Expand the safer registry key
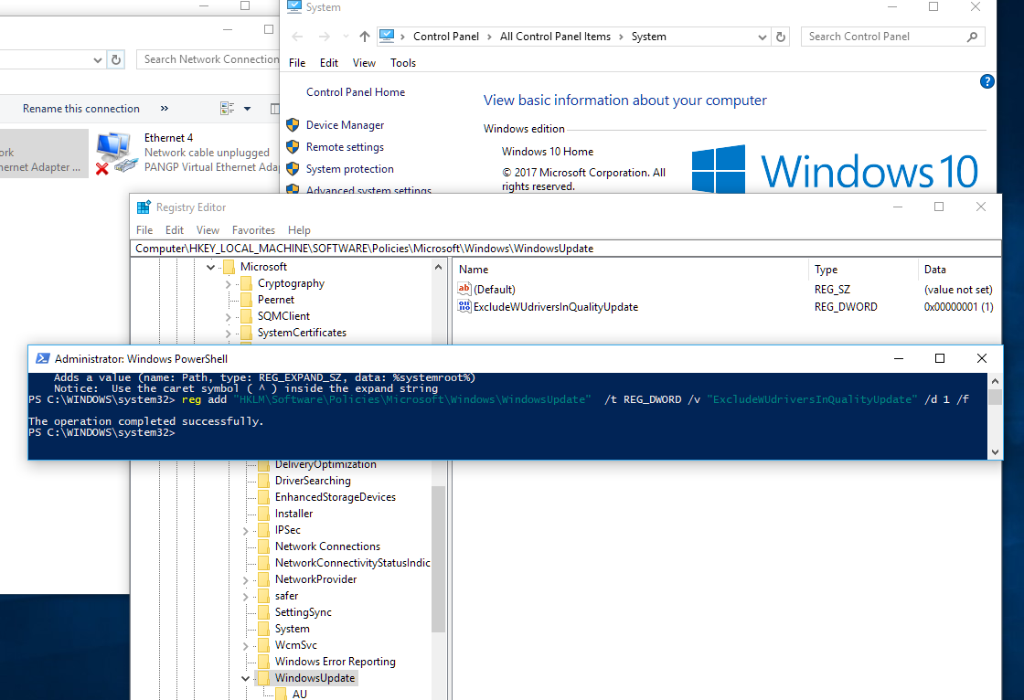This screenshot has height=700, width=1024. (x=246, y=597)
